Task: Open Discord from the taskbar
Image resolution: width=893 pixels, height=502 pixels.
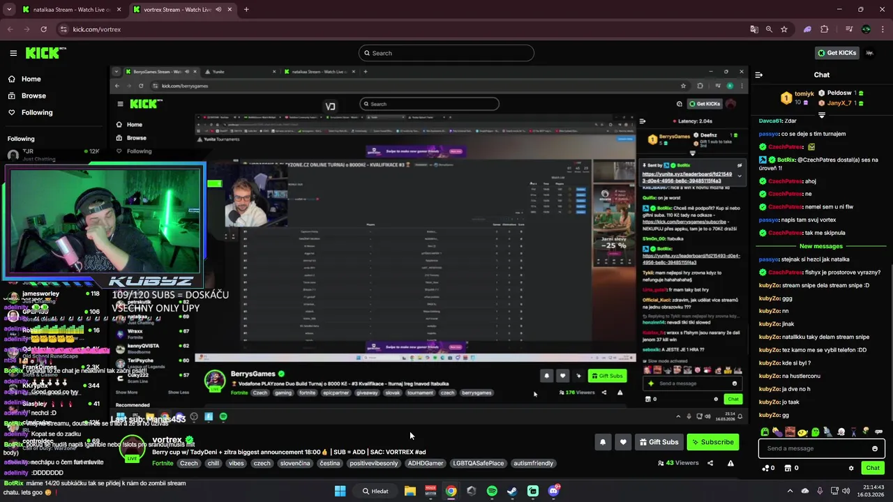Action: (553, 491)
